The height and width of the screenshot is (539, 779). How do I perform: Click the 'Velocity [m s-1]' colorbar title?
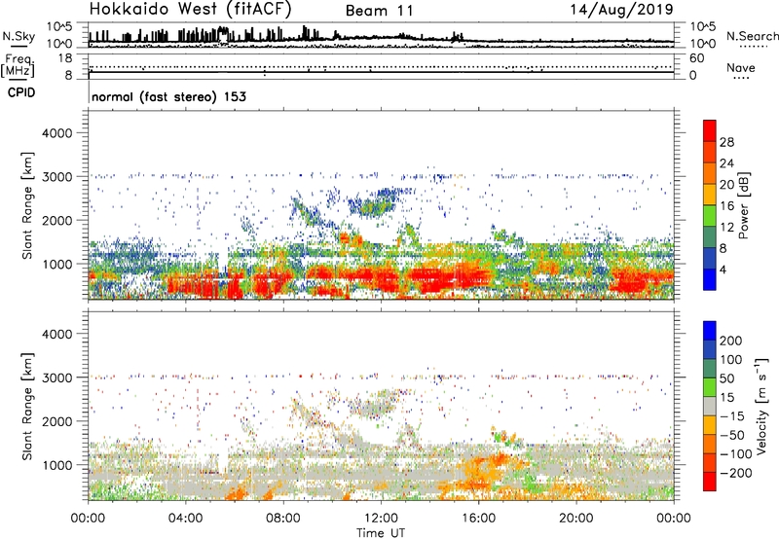(x=760, y=406)
